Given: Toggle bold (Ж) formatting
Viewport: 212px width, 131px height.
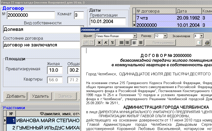Looking at the screenshot, I should 99,43.
